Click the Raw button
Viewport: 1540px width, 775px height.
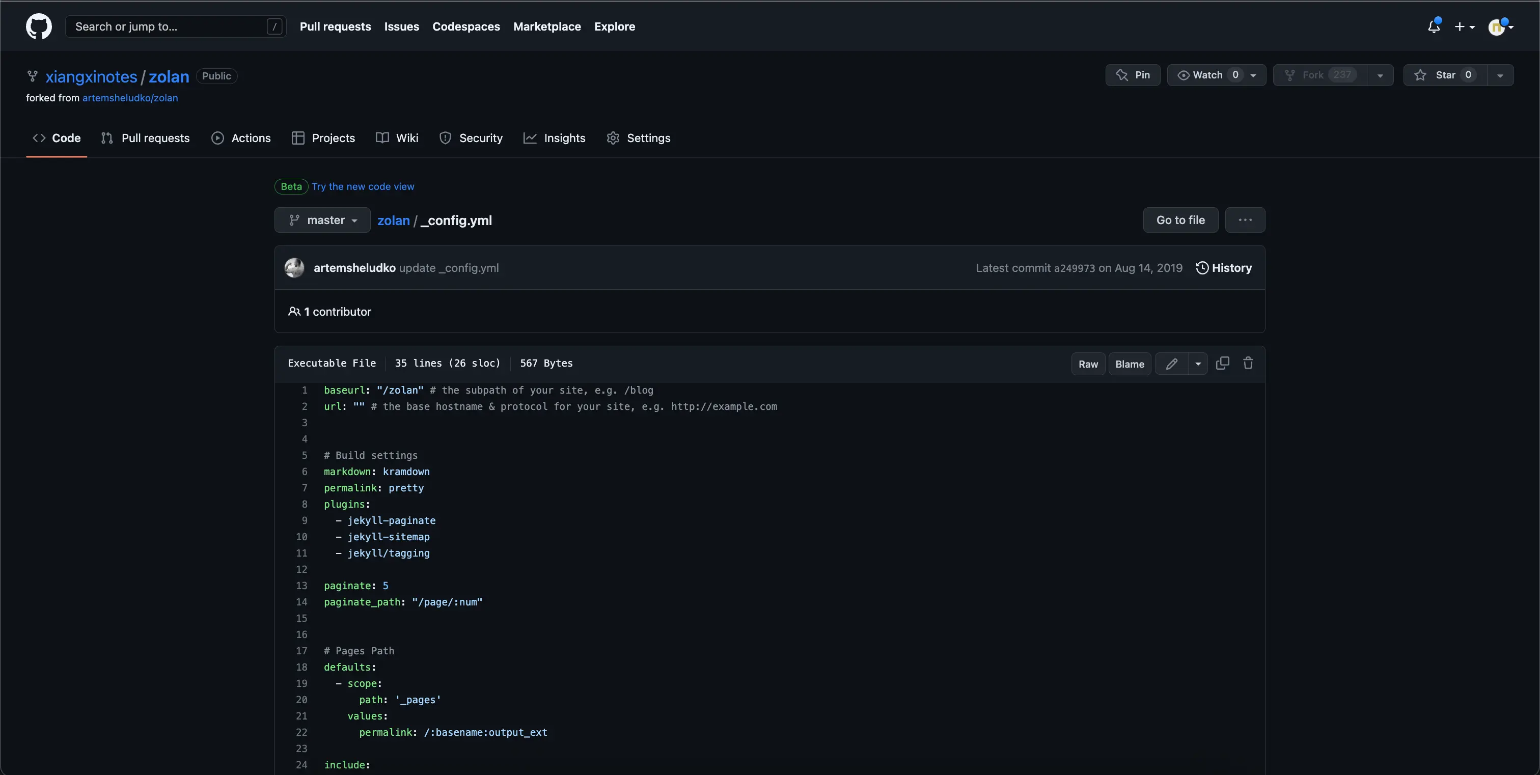(x=1088, y=364)
